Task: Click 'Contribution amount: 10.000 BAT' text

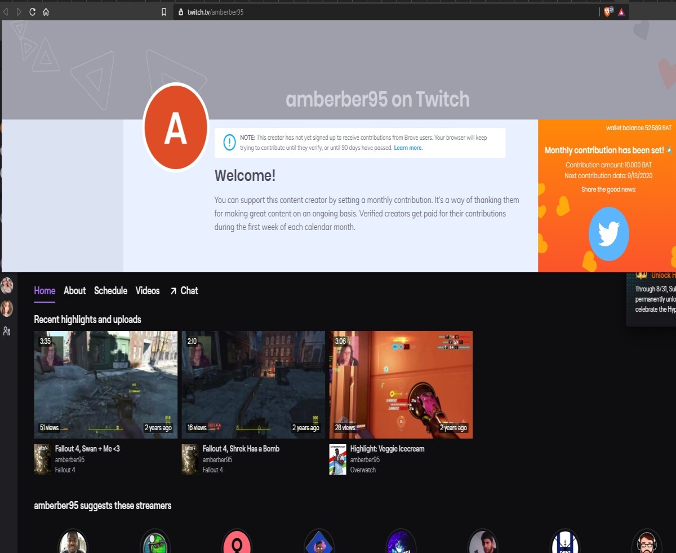Action: pos(608,165)
